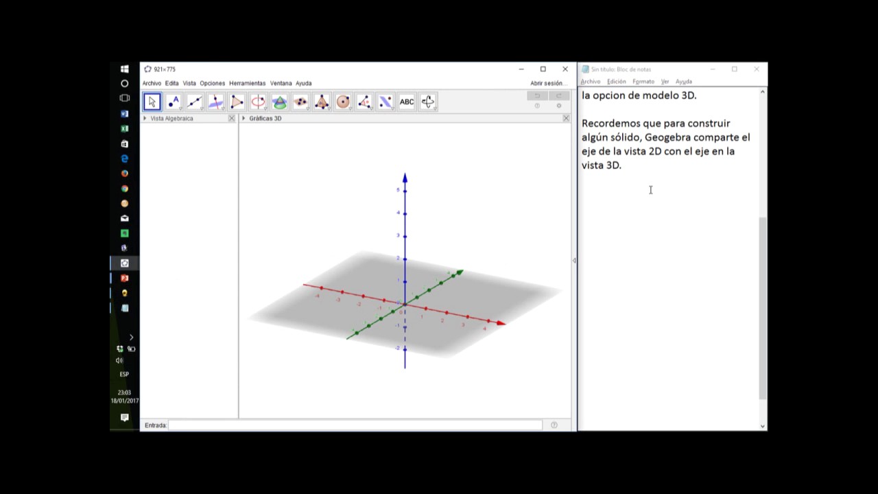The height and width of the screenshot is (494, 878).
Task: Close the Vista Algebraica panel
Action: coord(232,119)
